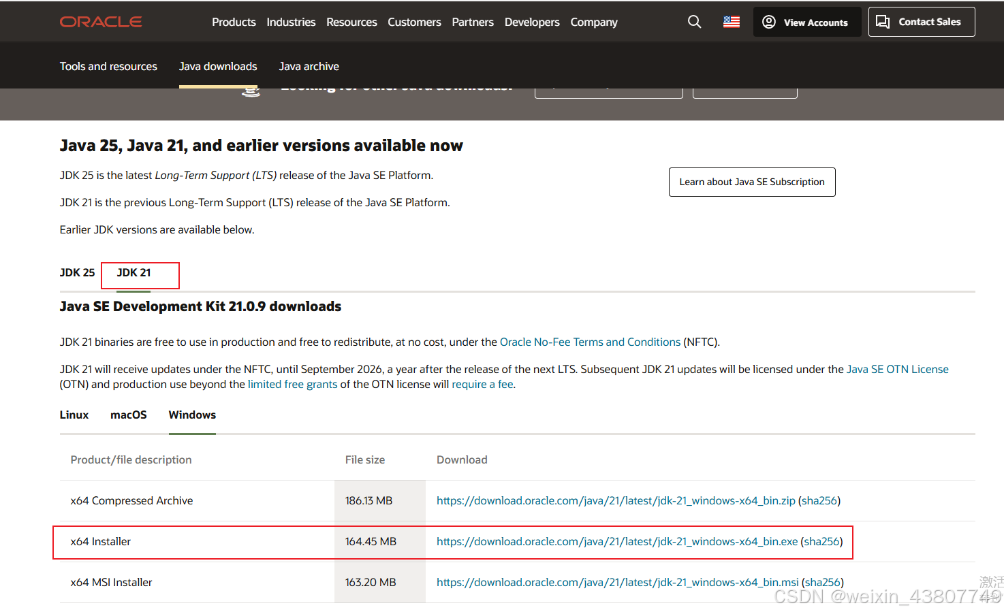Open the Products menu
Image resolution: width=1004 pixels, height=614 pixels.
click(234, 22)
